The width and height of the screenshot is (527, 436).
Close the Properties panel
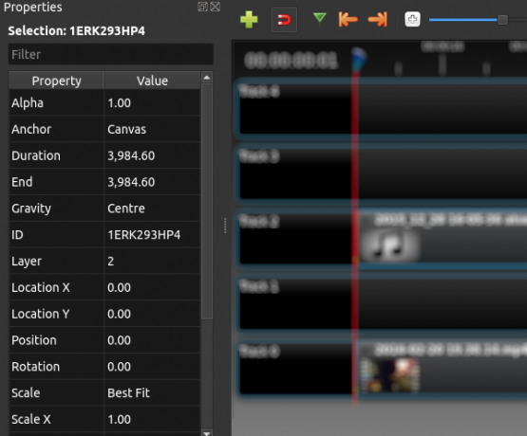tap(216, 7)
